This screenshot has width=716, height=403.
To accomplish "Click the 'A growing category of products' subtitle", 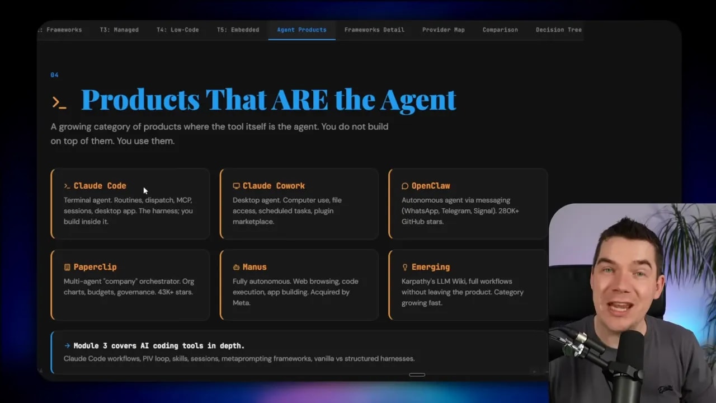I will pos(219,134).
